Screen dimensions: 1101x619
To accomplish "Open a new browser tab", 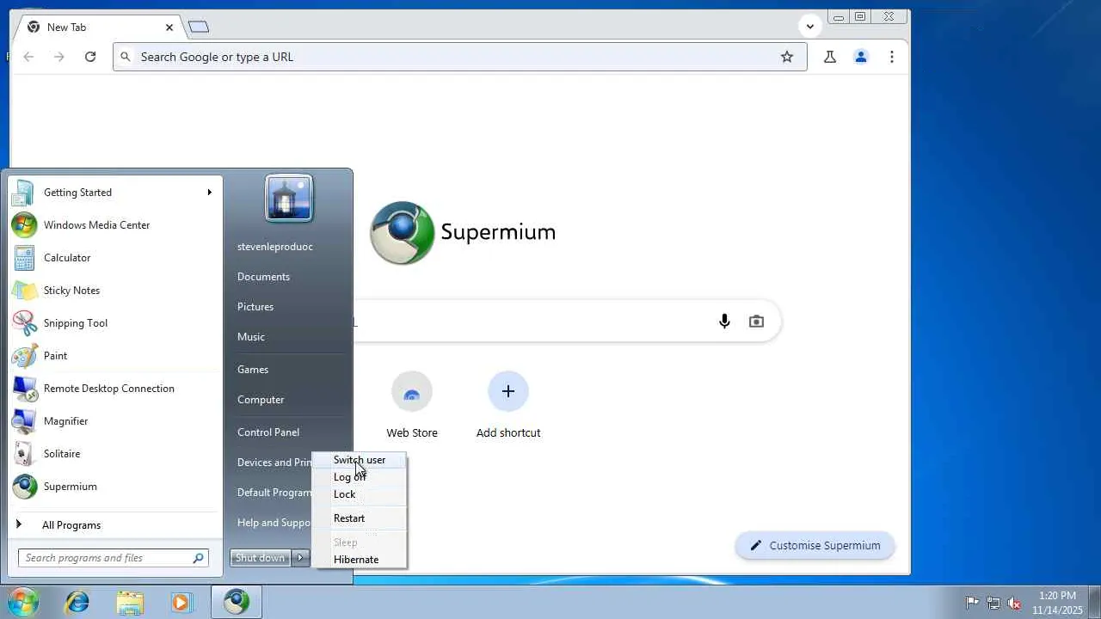I will [x=199, y=27].
